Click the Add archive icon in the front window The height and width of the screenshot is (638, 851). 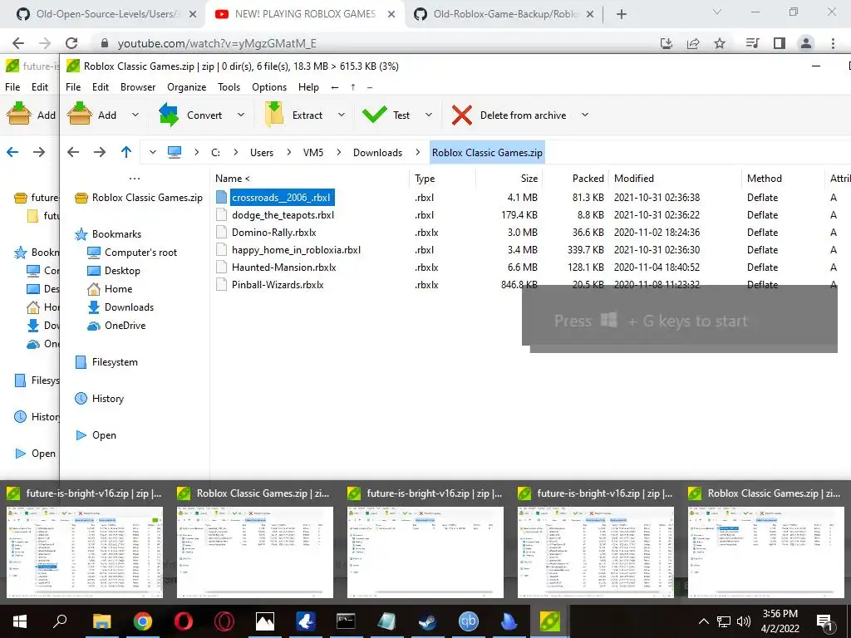pos(79,115)
